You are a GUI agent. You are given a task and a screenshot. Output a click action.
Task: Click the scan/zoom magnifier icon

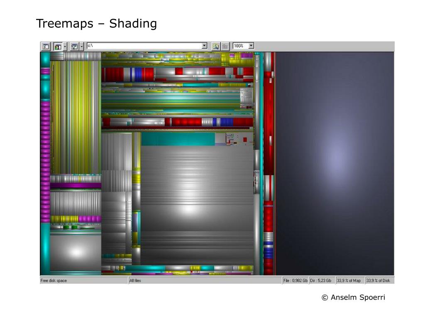tap(216, 47)
